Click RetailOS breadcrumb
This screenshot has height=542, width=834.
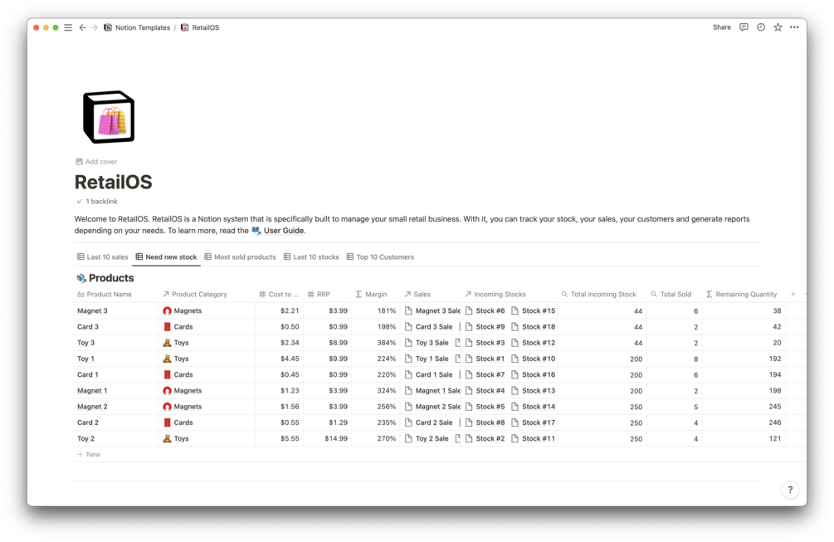click(x=205, y=27)
